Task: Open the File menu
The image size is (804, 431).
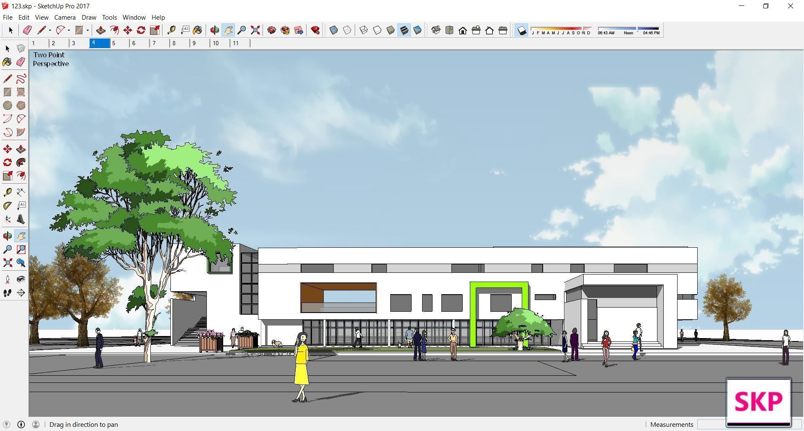Action: coord(8,18)
